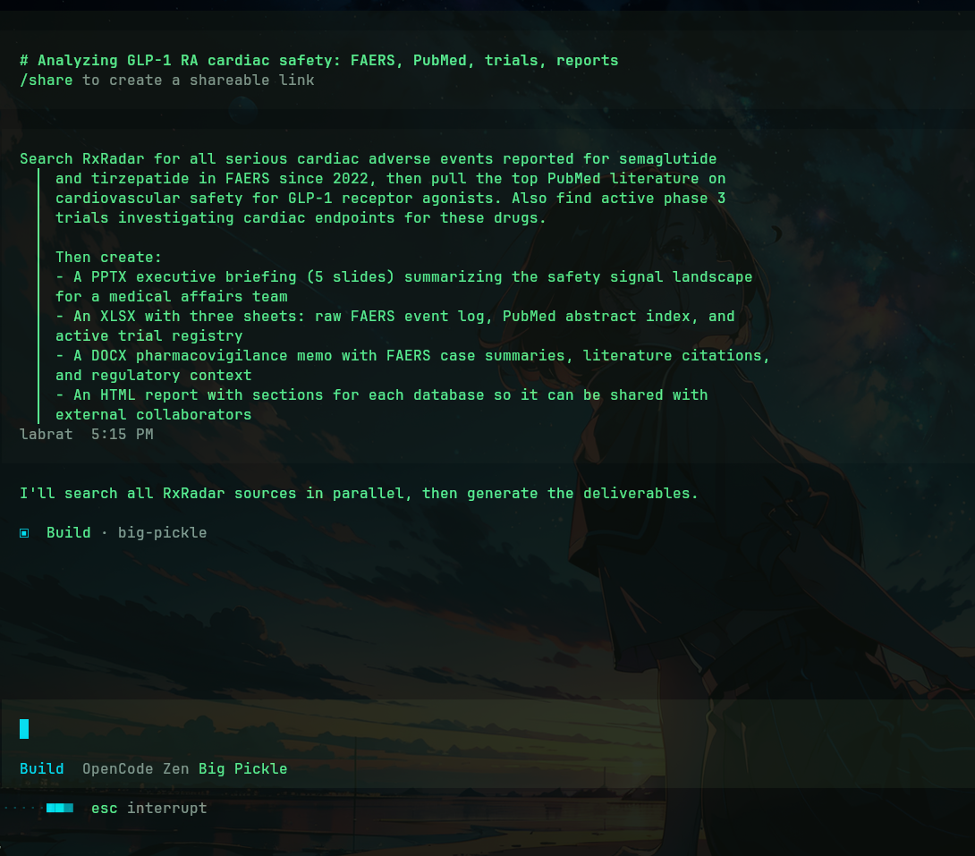Click the 5:15 PM message timestamp
The width and height of the screenshot is (975, 856).
click(x=122, y=435)
